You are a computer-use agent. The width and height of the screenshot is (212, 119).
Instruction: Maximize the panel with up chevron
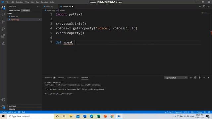(x=204, y=78)
